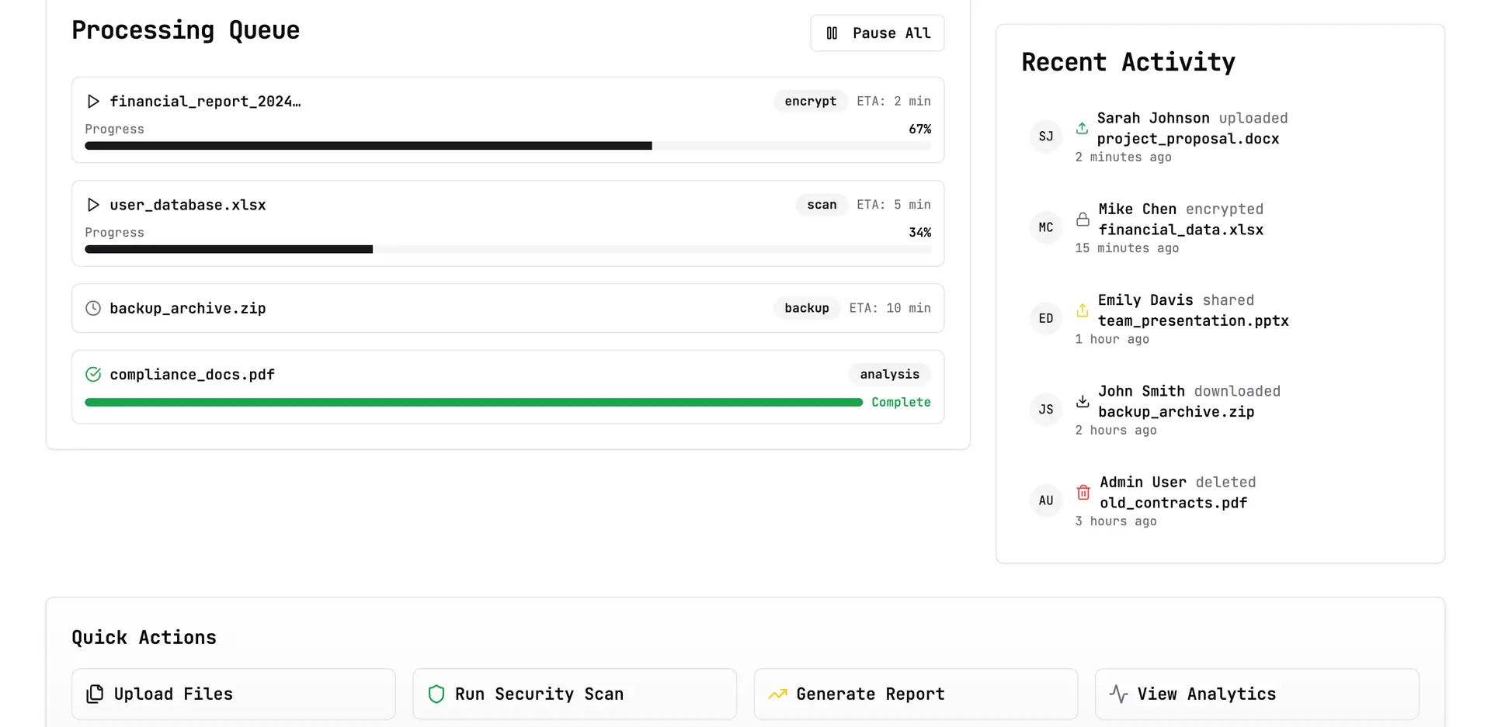Click the upload icon by Sarah Johnson

[1082, 129]
